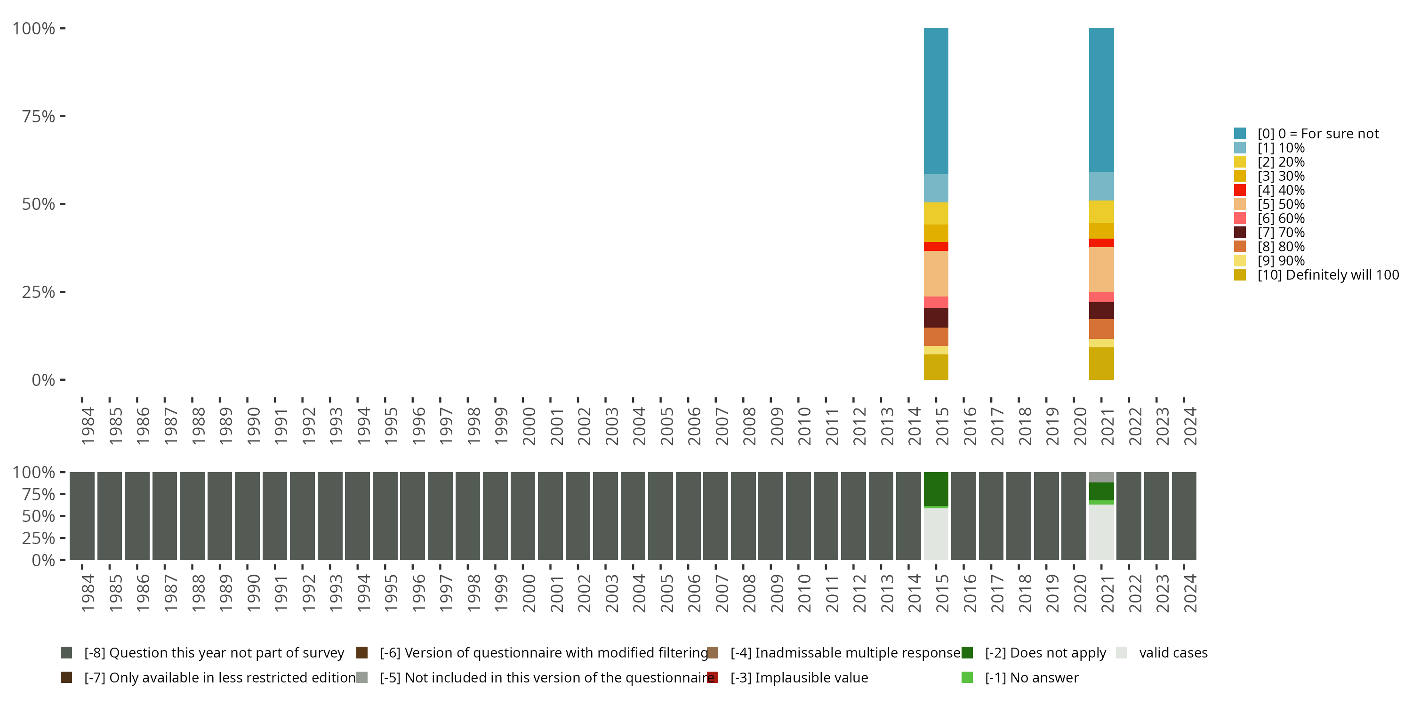1412x706 pixels.
Task: Click the '[-1] No answer' light green swatch
Action: pyautogui.click(x=967, y=677)
